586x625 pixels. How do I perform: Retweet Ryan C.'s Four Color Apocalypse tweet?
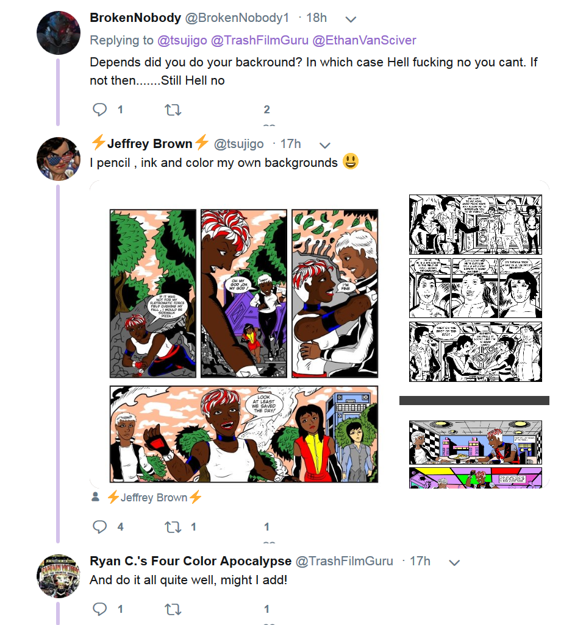[173, 609]
